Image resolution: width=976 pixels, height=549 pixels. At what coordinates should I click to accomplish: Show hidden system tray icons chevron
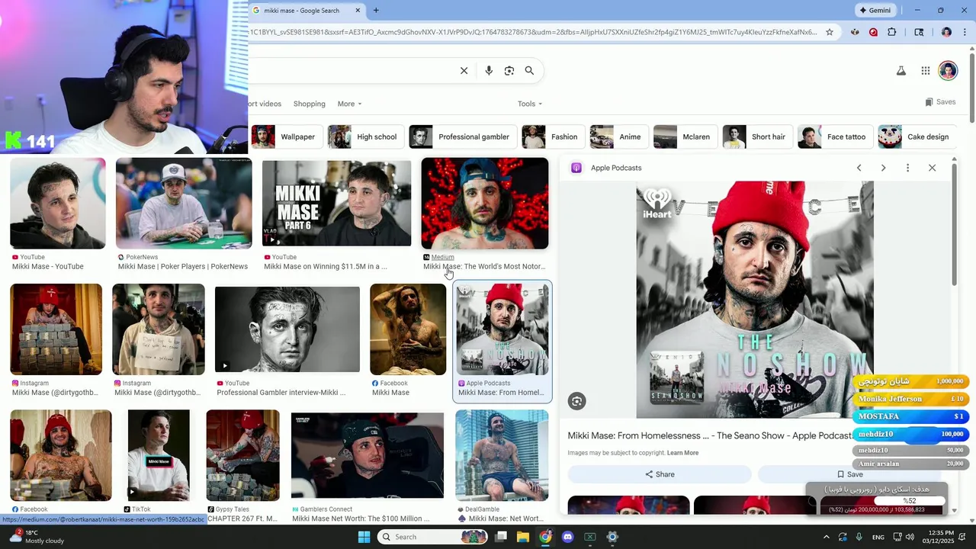coord(827,537)
